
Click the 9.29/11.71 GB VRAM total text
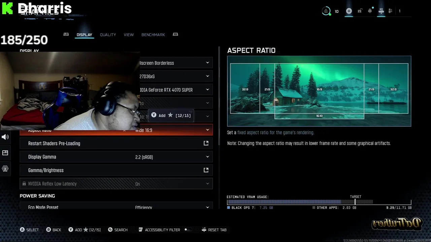[x=399, y=208]
